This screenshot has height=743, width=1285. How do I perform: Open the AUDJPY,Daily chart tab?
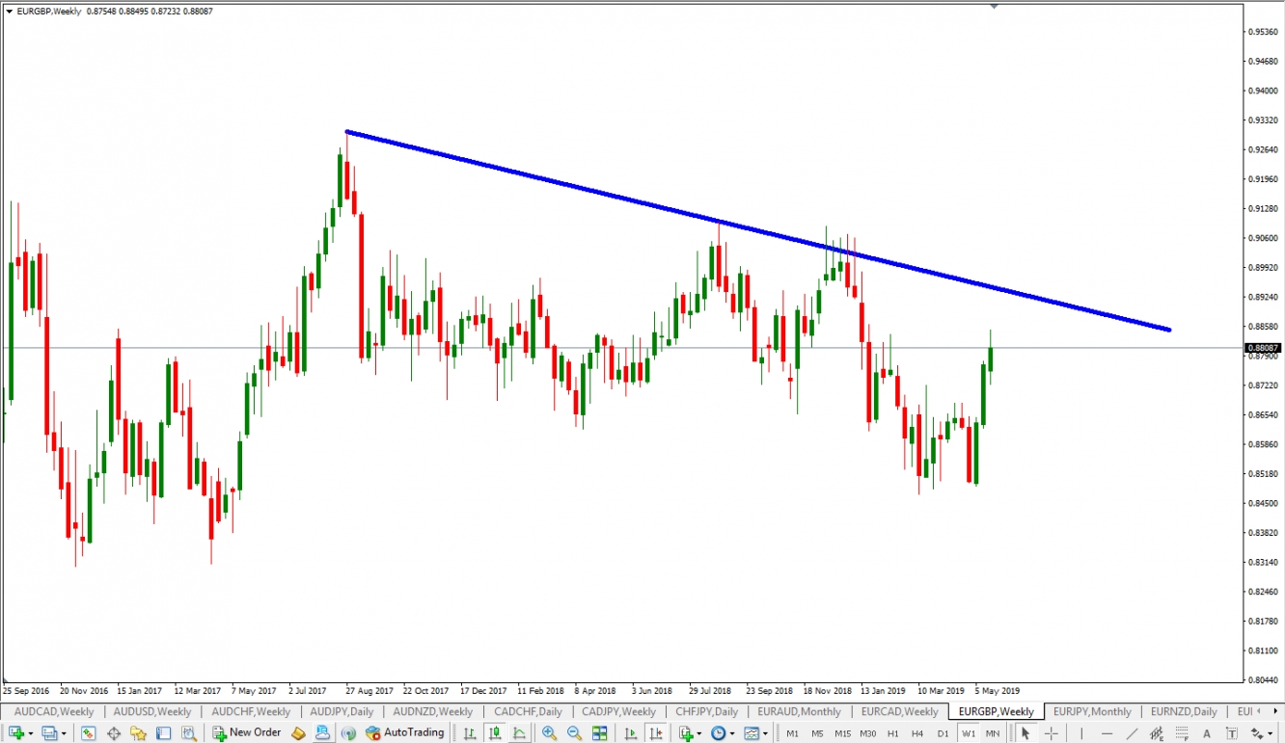pos(342,712)
